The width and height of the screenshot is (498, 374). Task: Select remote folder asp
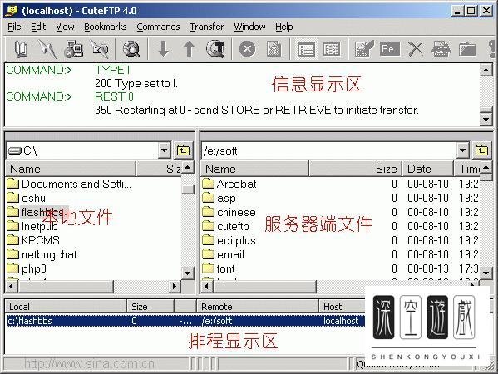tap(219, 198)
